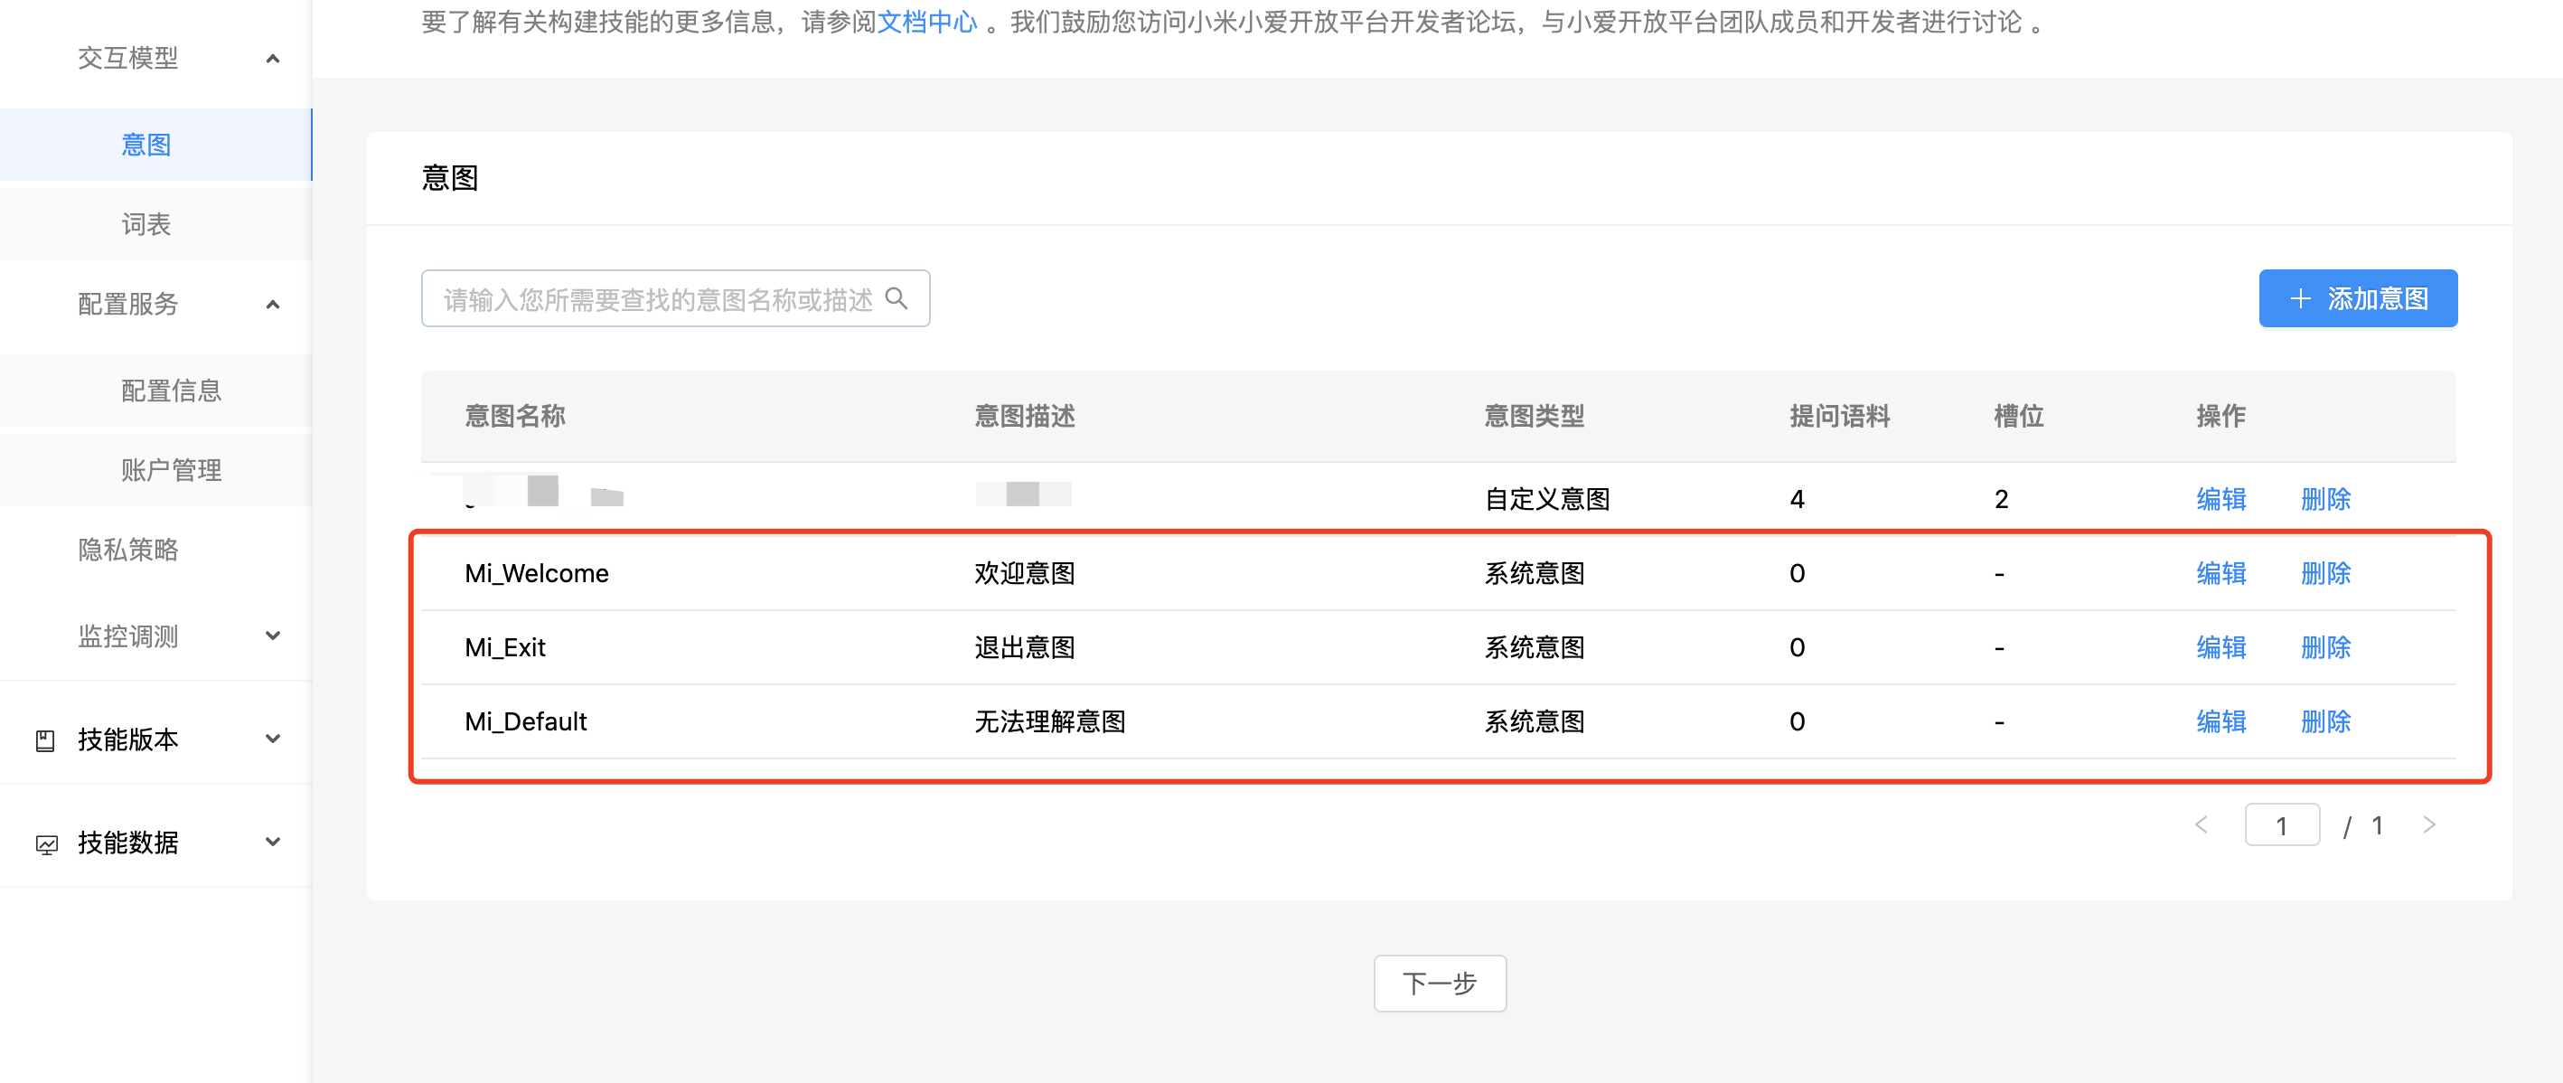Edit the 自定义意图 row
The image size is (2563, 1083).
coord(2220,500)
